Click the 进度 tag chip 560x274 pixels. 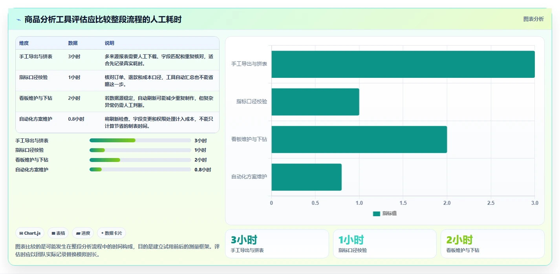click(83, 233)
